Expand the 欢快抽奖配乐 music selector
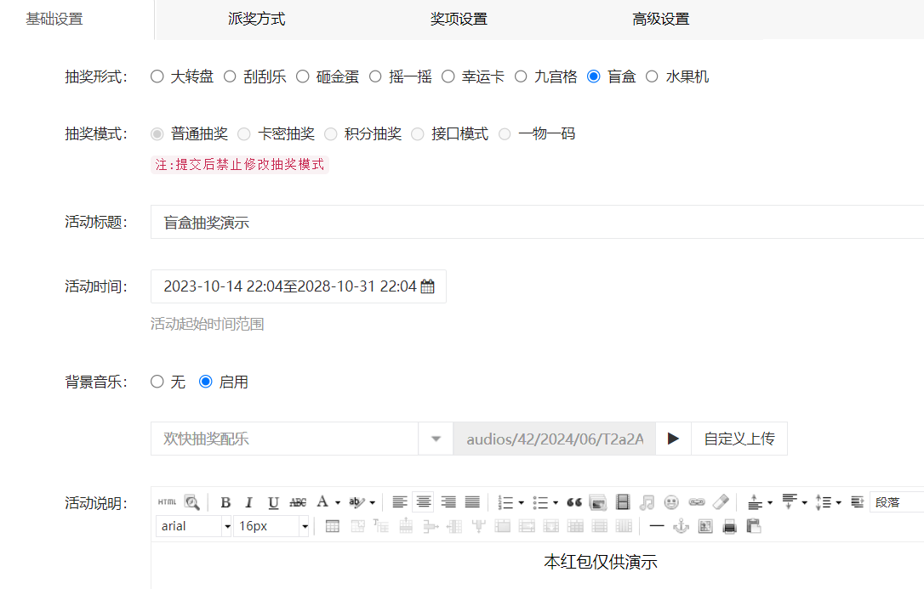Image resolution: width=924 pixels, height=589 pixels. [436, 439]
